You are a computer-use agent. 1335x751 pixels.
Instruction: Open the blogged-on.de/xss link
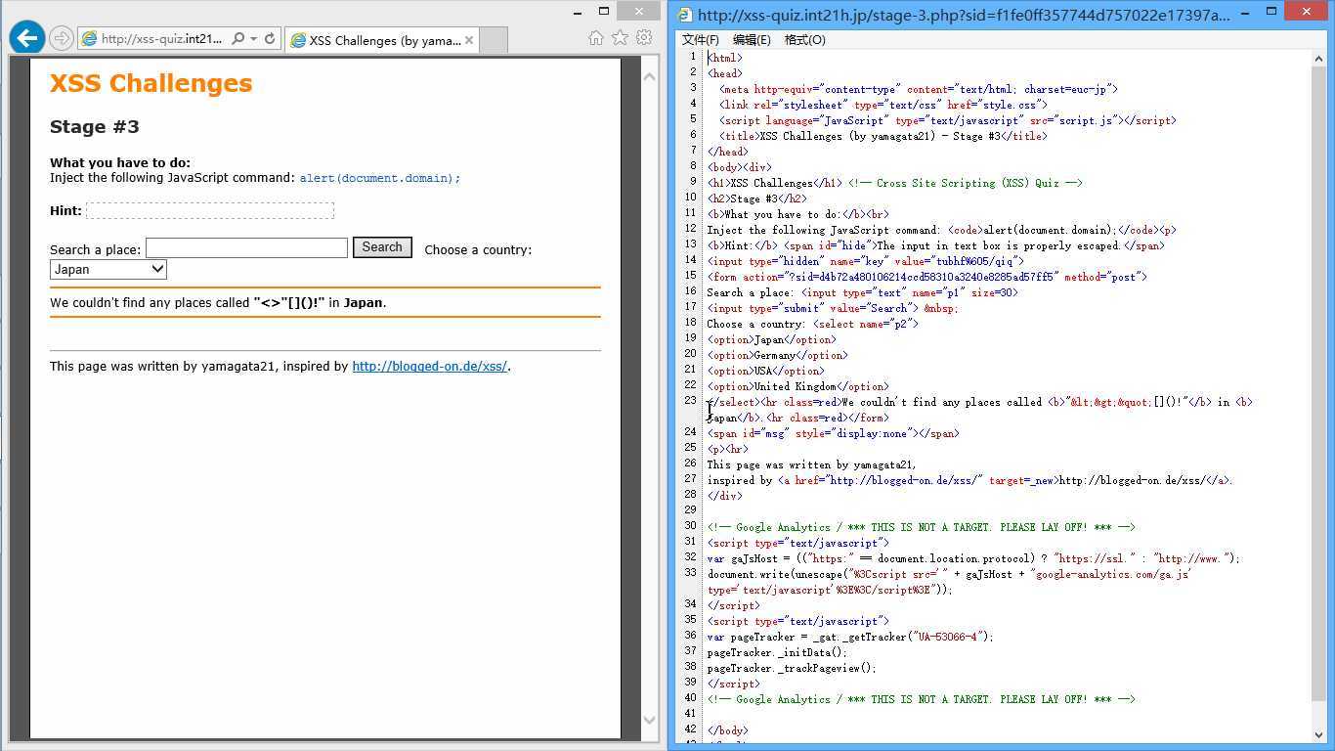click(430, 367)
